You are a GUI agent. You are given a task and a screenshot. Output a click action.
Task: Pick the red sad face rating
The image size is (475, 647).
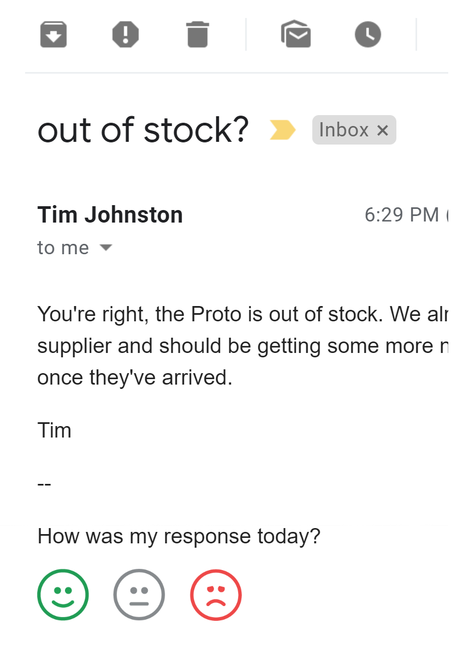coord(216,595)
